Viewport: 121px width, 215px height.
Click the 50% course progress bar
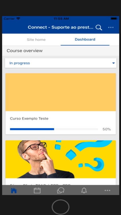(54, 129)
